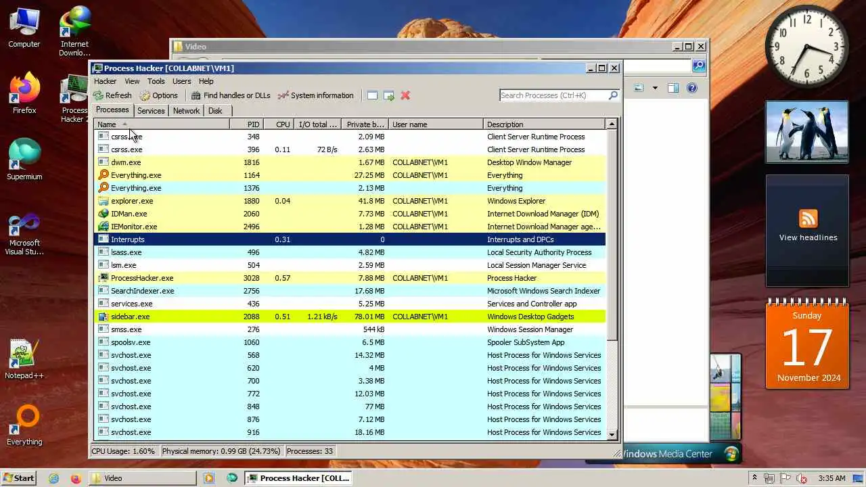Open views dropdown arrow in Video window
Screen dimensions: 866x487
[655, 88]
